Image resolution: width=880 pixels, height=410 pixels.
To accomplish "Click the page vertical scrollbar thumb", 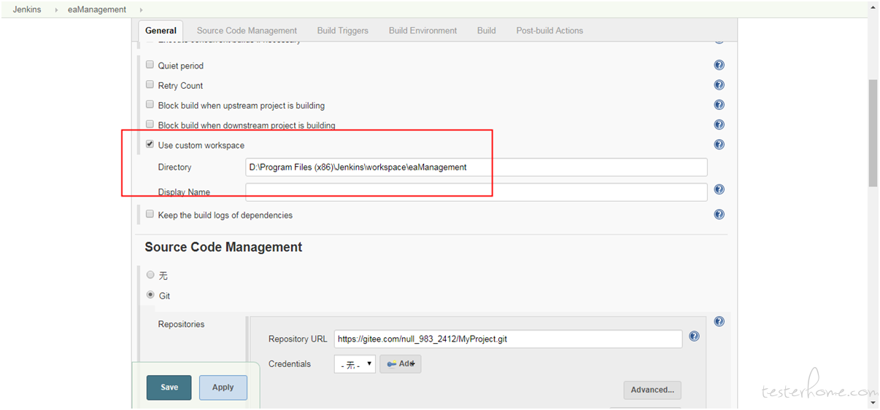I will coord(873,133).
